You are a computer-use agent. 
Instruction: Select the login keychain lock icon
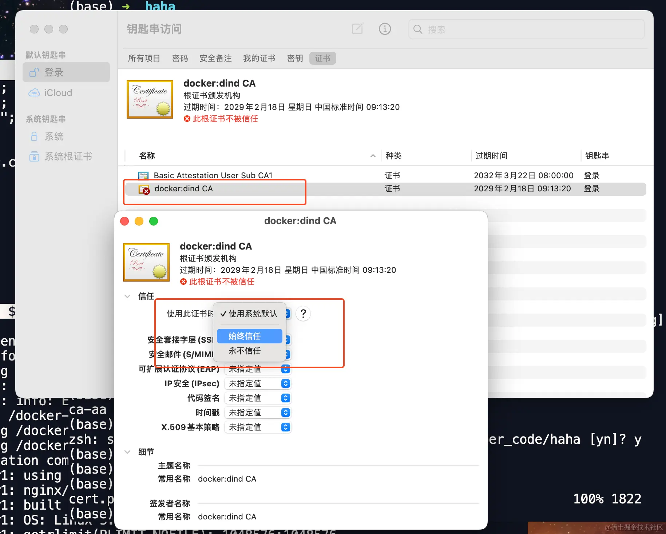pos(34,72)
